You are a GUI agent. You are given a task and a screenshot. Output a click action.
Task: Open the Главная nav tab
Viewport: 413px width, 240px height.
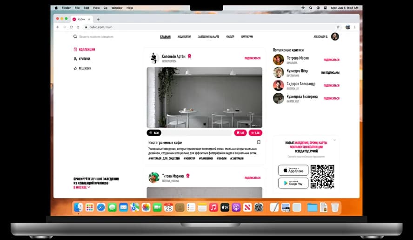166,37
